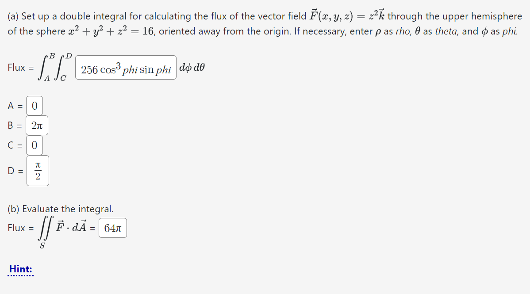Click the dotted-underlined Hint text

(x=20, y=269)
